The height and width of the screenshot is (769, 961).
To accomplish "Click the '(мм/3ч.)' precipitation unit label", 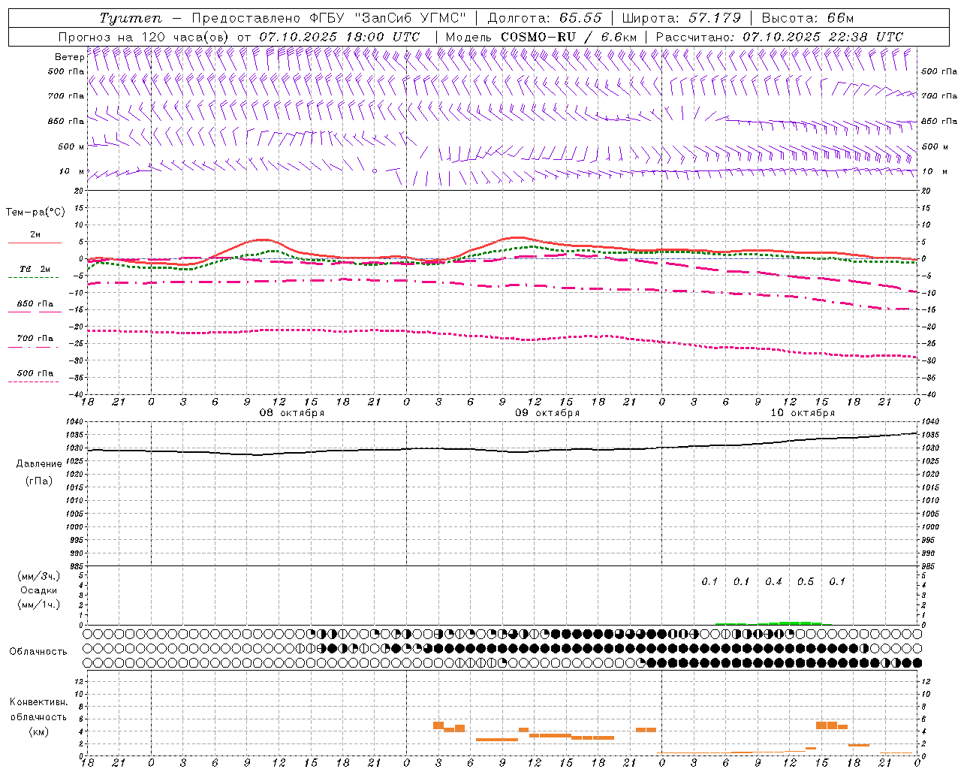I will click(x=39, y=577).
